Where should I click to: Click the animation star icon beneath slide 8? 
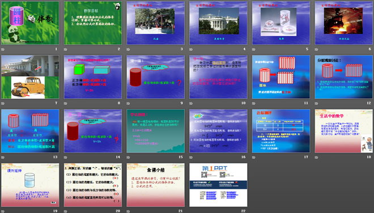[x=66, y=103]
